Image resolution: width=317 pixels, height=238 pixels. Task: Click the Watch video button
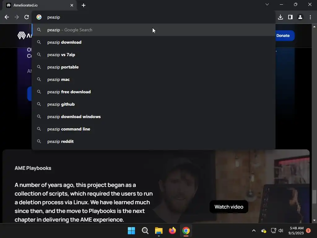tap(229, 207)
